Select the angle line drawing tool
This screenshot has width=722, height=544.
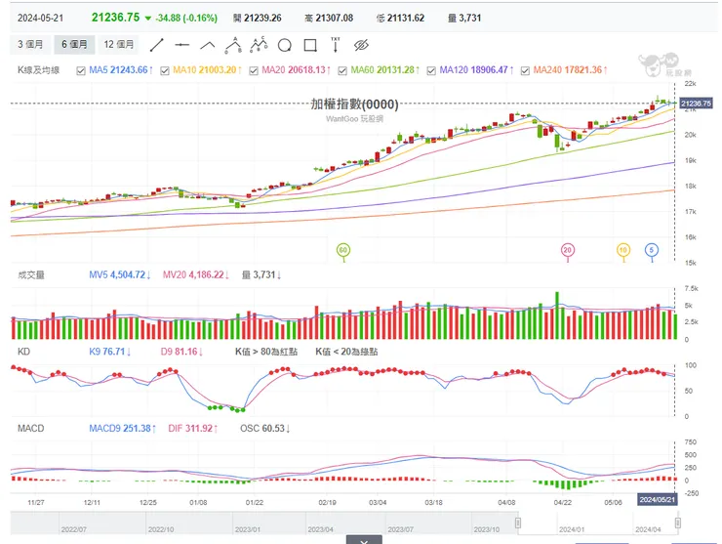click(x=207, y=45)
